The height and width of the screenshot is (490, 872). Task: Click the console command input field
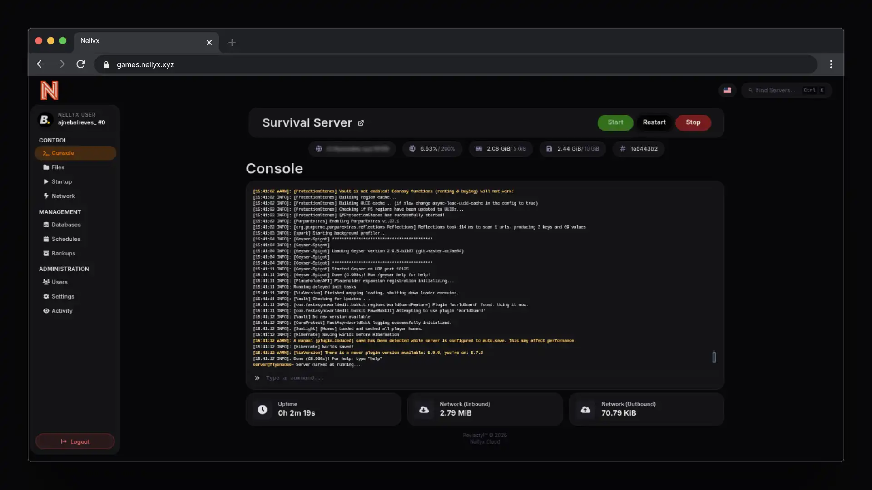click(485, 378)
